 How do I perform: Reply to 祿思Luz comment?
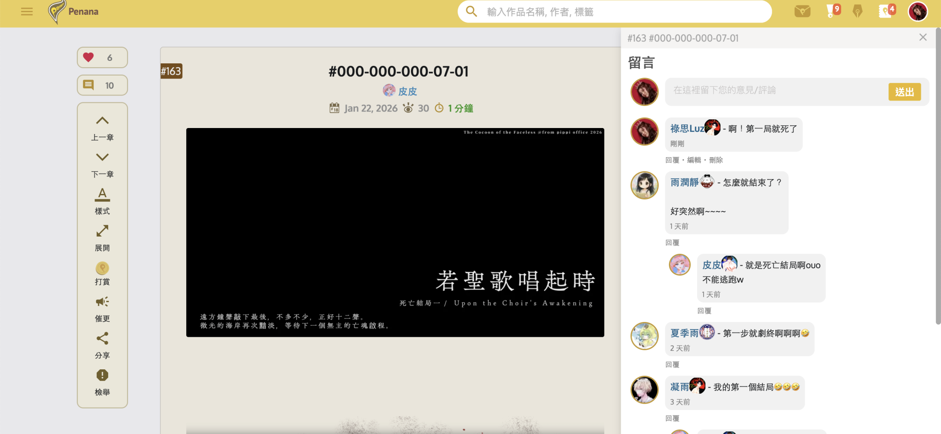[x=672, y=160]
